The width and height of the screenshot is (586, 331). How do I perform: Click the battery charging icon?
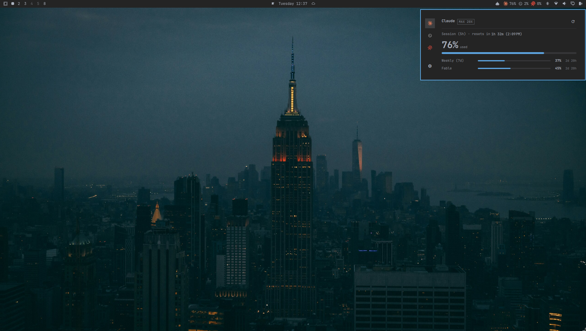[x=580, y=4]
